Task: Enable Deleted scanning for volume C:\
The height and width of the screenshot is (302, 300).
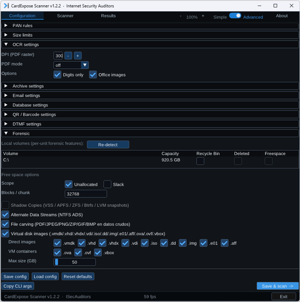Action: [238, 161]
